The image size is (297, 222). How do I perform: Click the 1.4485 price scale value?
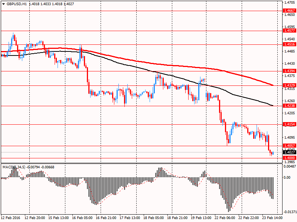point(290,51)
